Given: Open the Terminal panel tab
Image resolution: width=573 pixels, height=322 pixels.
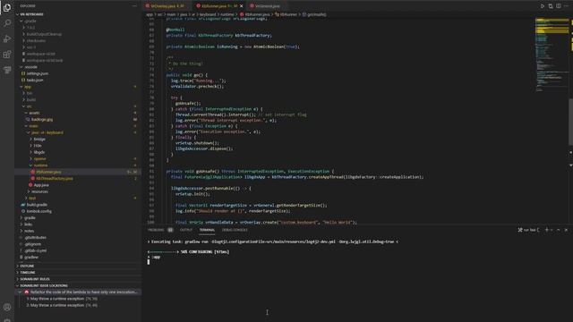Looking at the screenshot, I should (x=207, y=230).
